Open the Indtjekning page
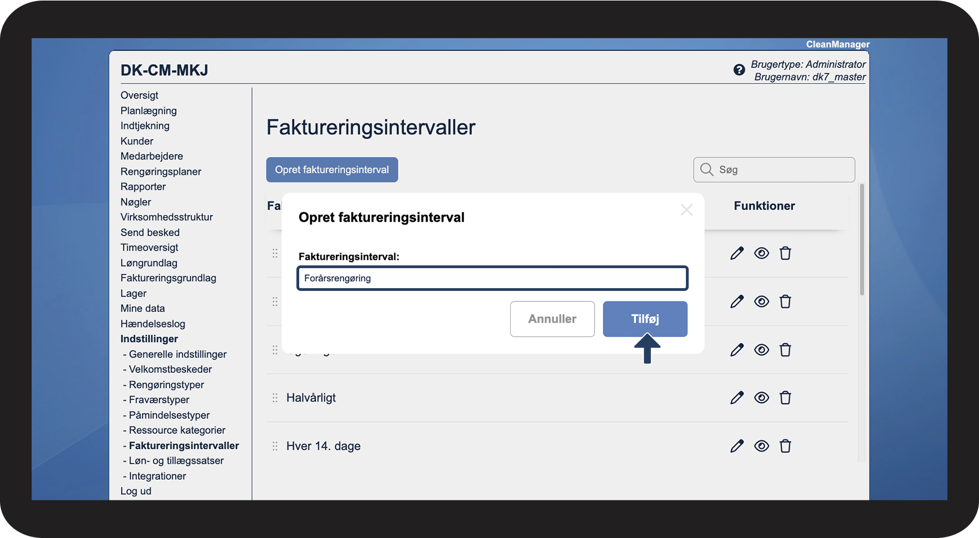 pyautogui.click(x=145, y=126)
